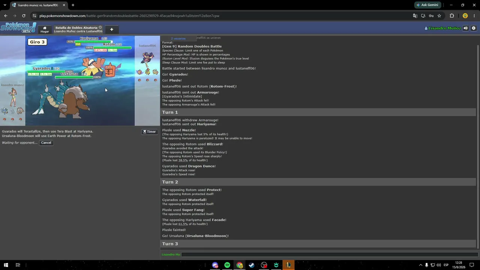The image size is (480, 270).
Task: Open the browser Extensions menu
Action: 452,16
